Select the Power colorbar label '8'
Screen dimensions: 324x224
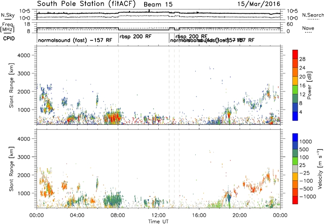click(301, 104)
